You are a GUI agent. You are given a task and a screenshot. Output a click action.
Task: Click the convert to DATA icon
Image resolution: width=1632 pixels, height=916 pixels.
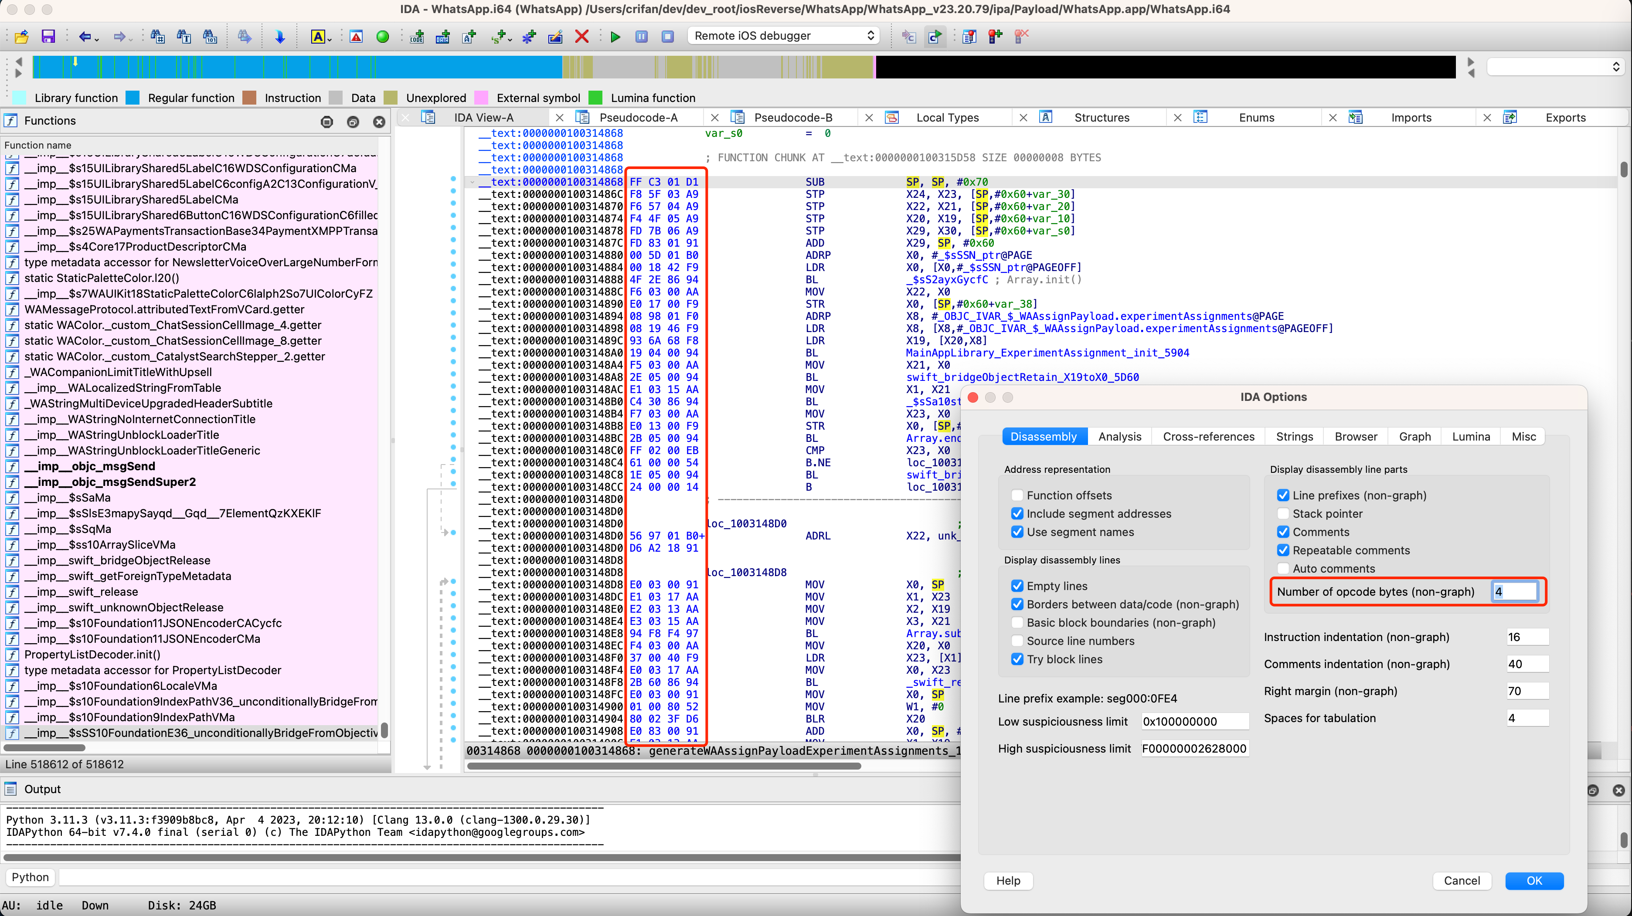[443, 37]
